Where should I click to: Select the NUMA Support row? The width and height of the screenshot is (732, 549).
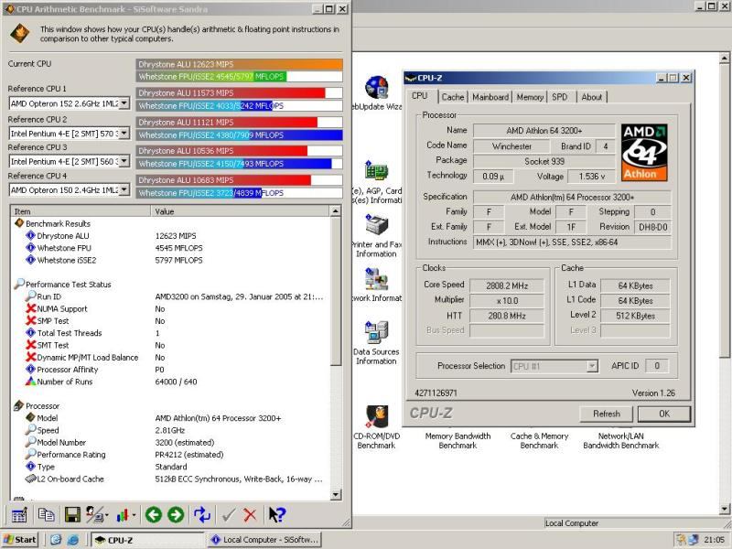point(171,308)
